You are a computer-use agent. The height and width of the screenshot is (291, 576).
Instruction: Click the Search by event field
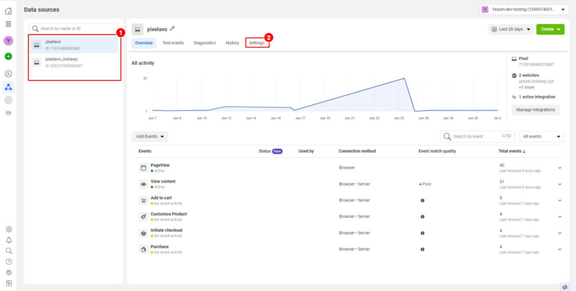[x=475, y=137]
